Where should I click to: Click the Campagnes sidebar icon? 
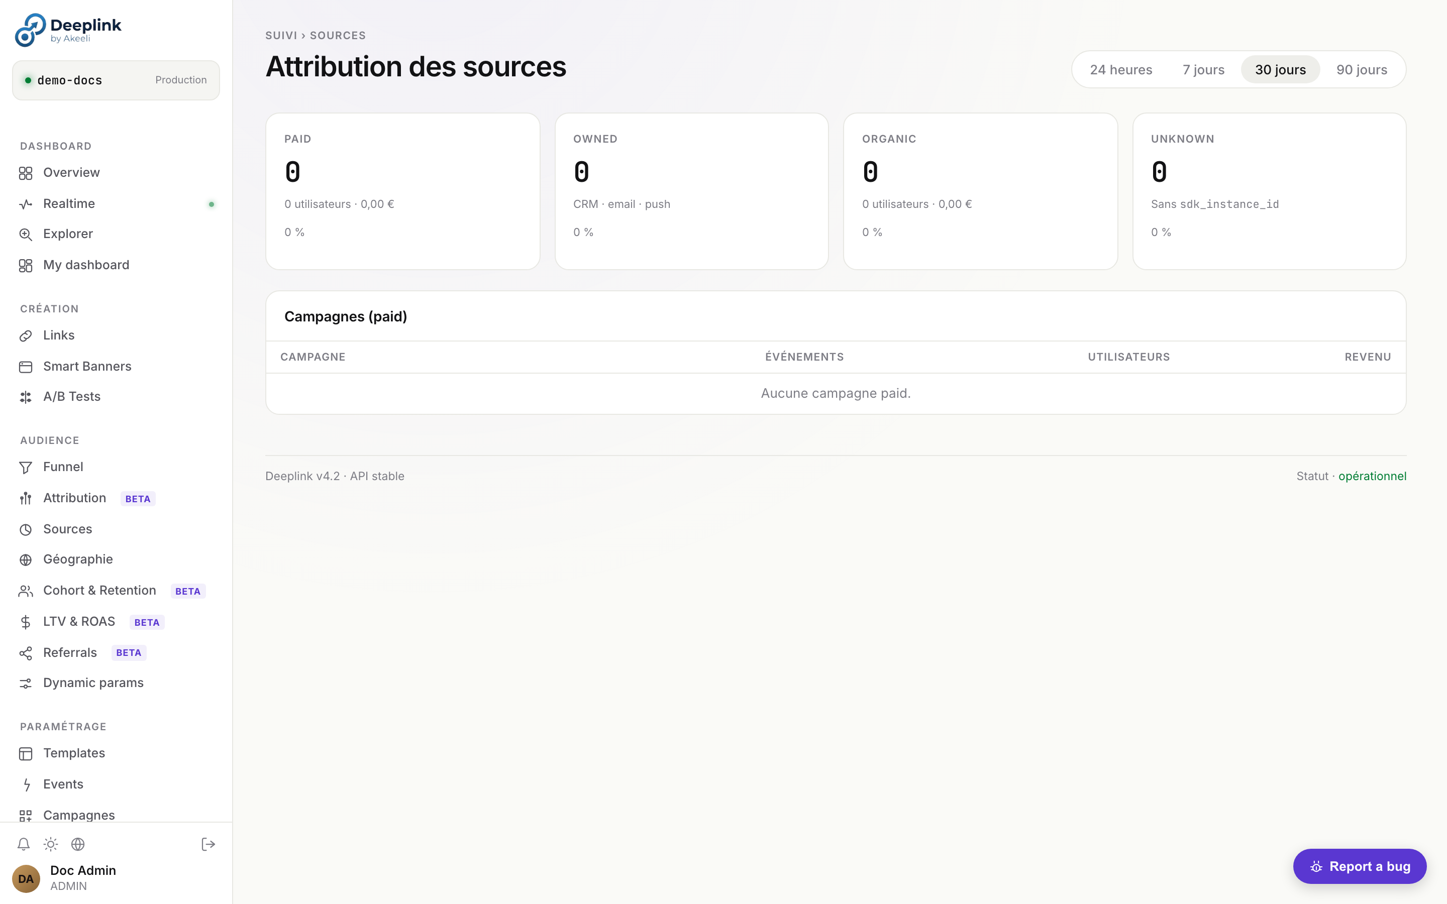[x=25, y=816]
